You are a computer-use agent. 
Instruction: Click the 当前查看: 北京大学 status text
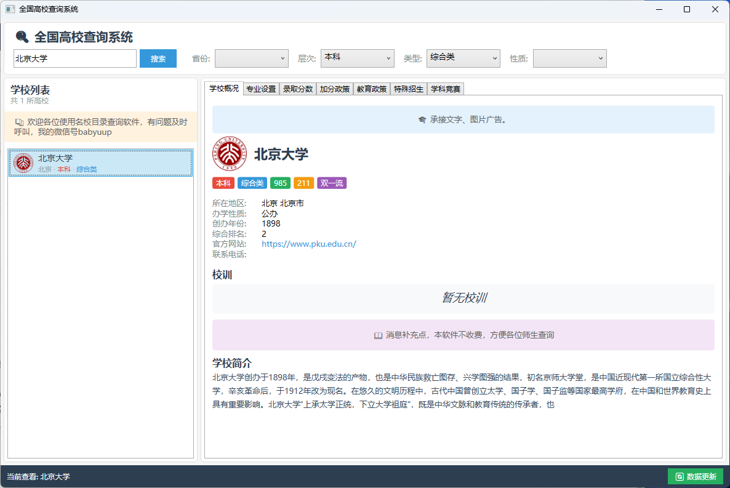pyautogui.click(x=38, y=477)
